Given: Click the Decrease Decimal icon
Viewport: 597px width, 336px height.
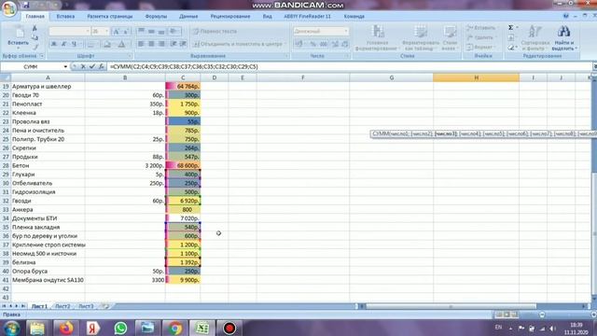Looking at the screenshot, I should (x=345, y=44).
